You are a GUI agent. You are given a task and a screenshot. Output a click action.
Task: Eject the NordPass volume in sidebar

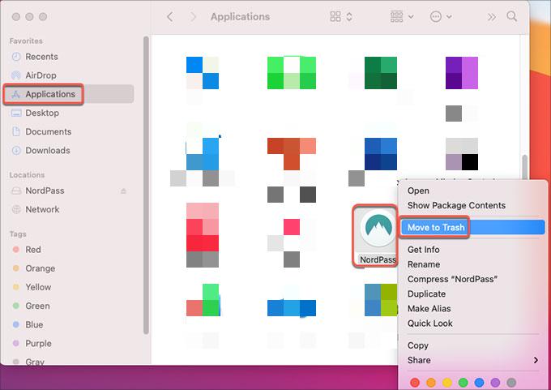point(124,191)
